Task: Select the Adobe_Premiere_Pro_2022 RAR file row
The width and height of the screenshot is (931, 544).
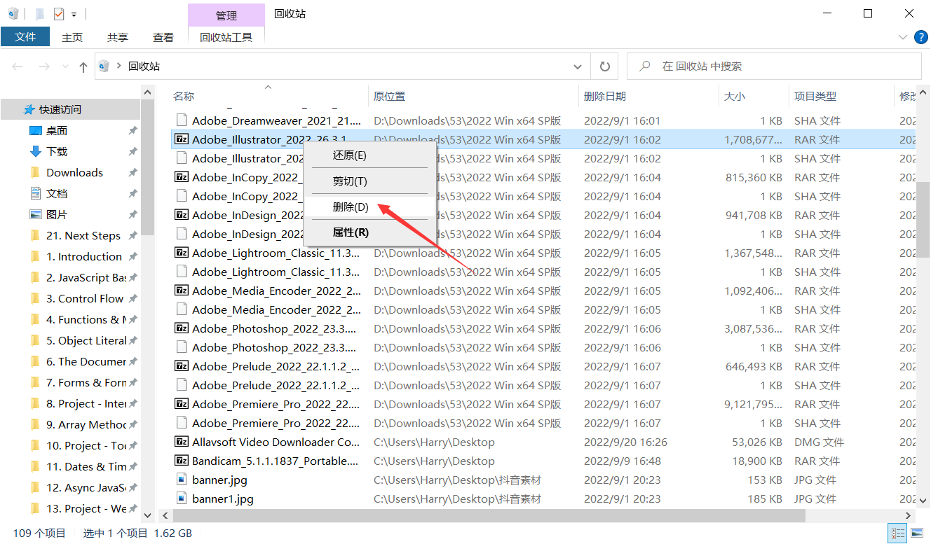Action: pos(543,404)
